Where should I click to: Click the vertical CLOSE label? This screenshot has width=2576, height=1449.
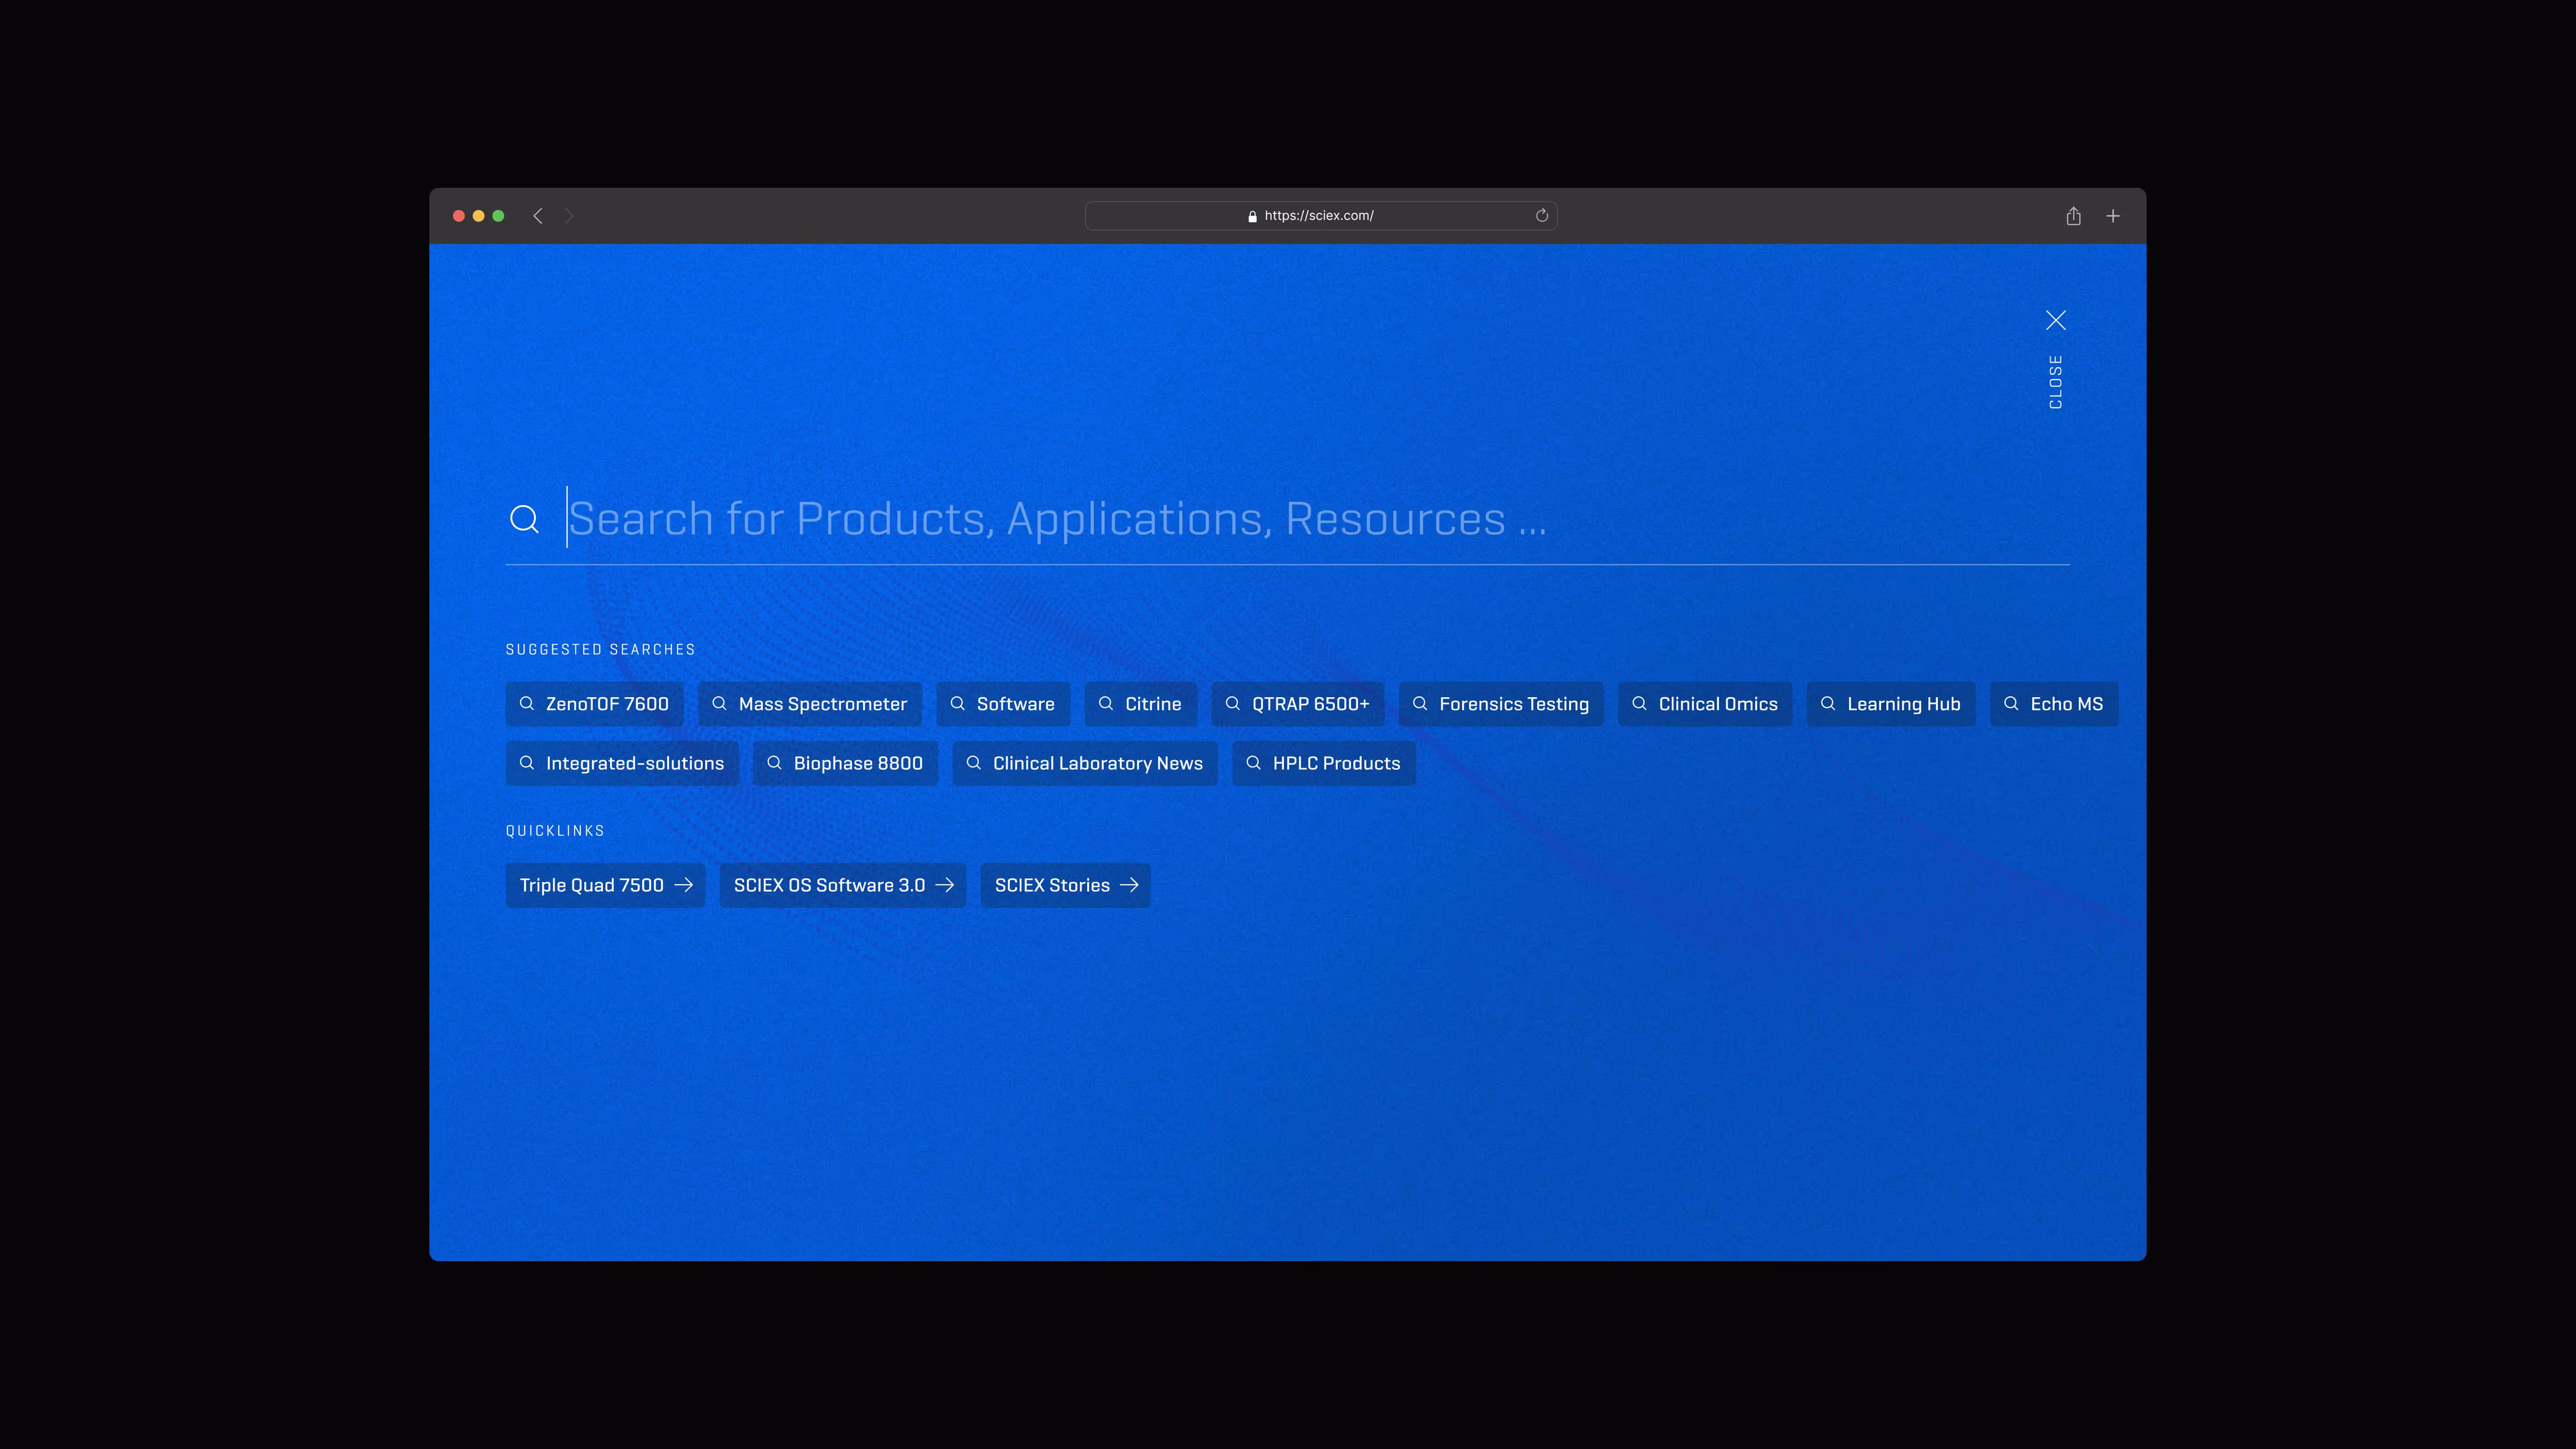point(2056,382)
